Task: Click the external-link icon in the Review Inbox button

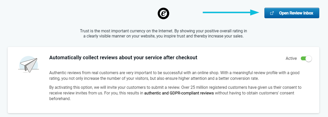Action: (272, 13)
